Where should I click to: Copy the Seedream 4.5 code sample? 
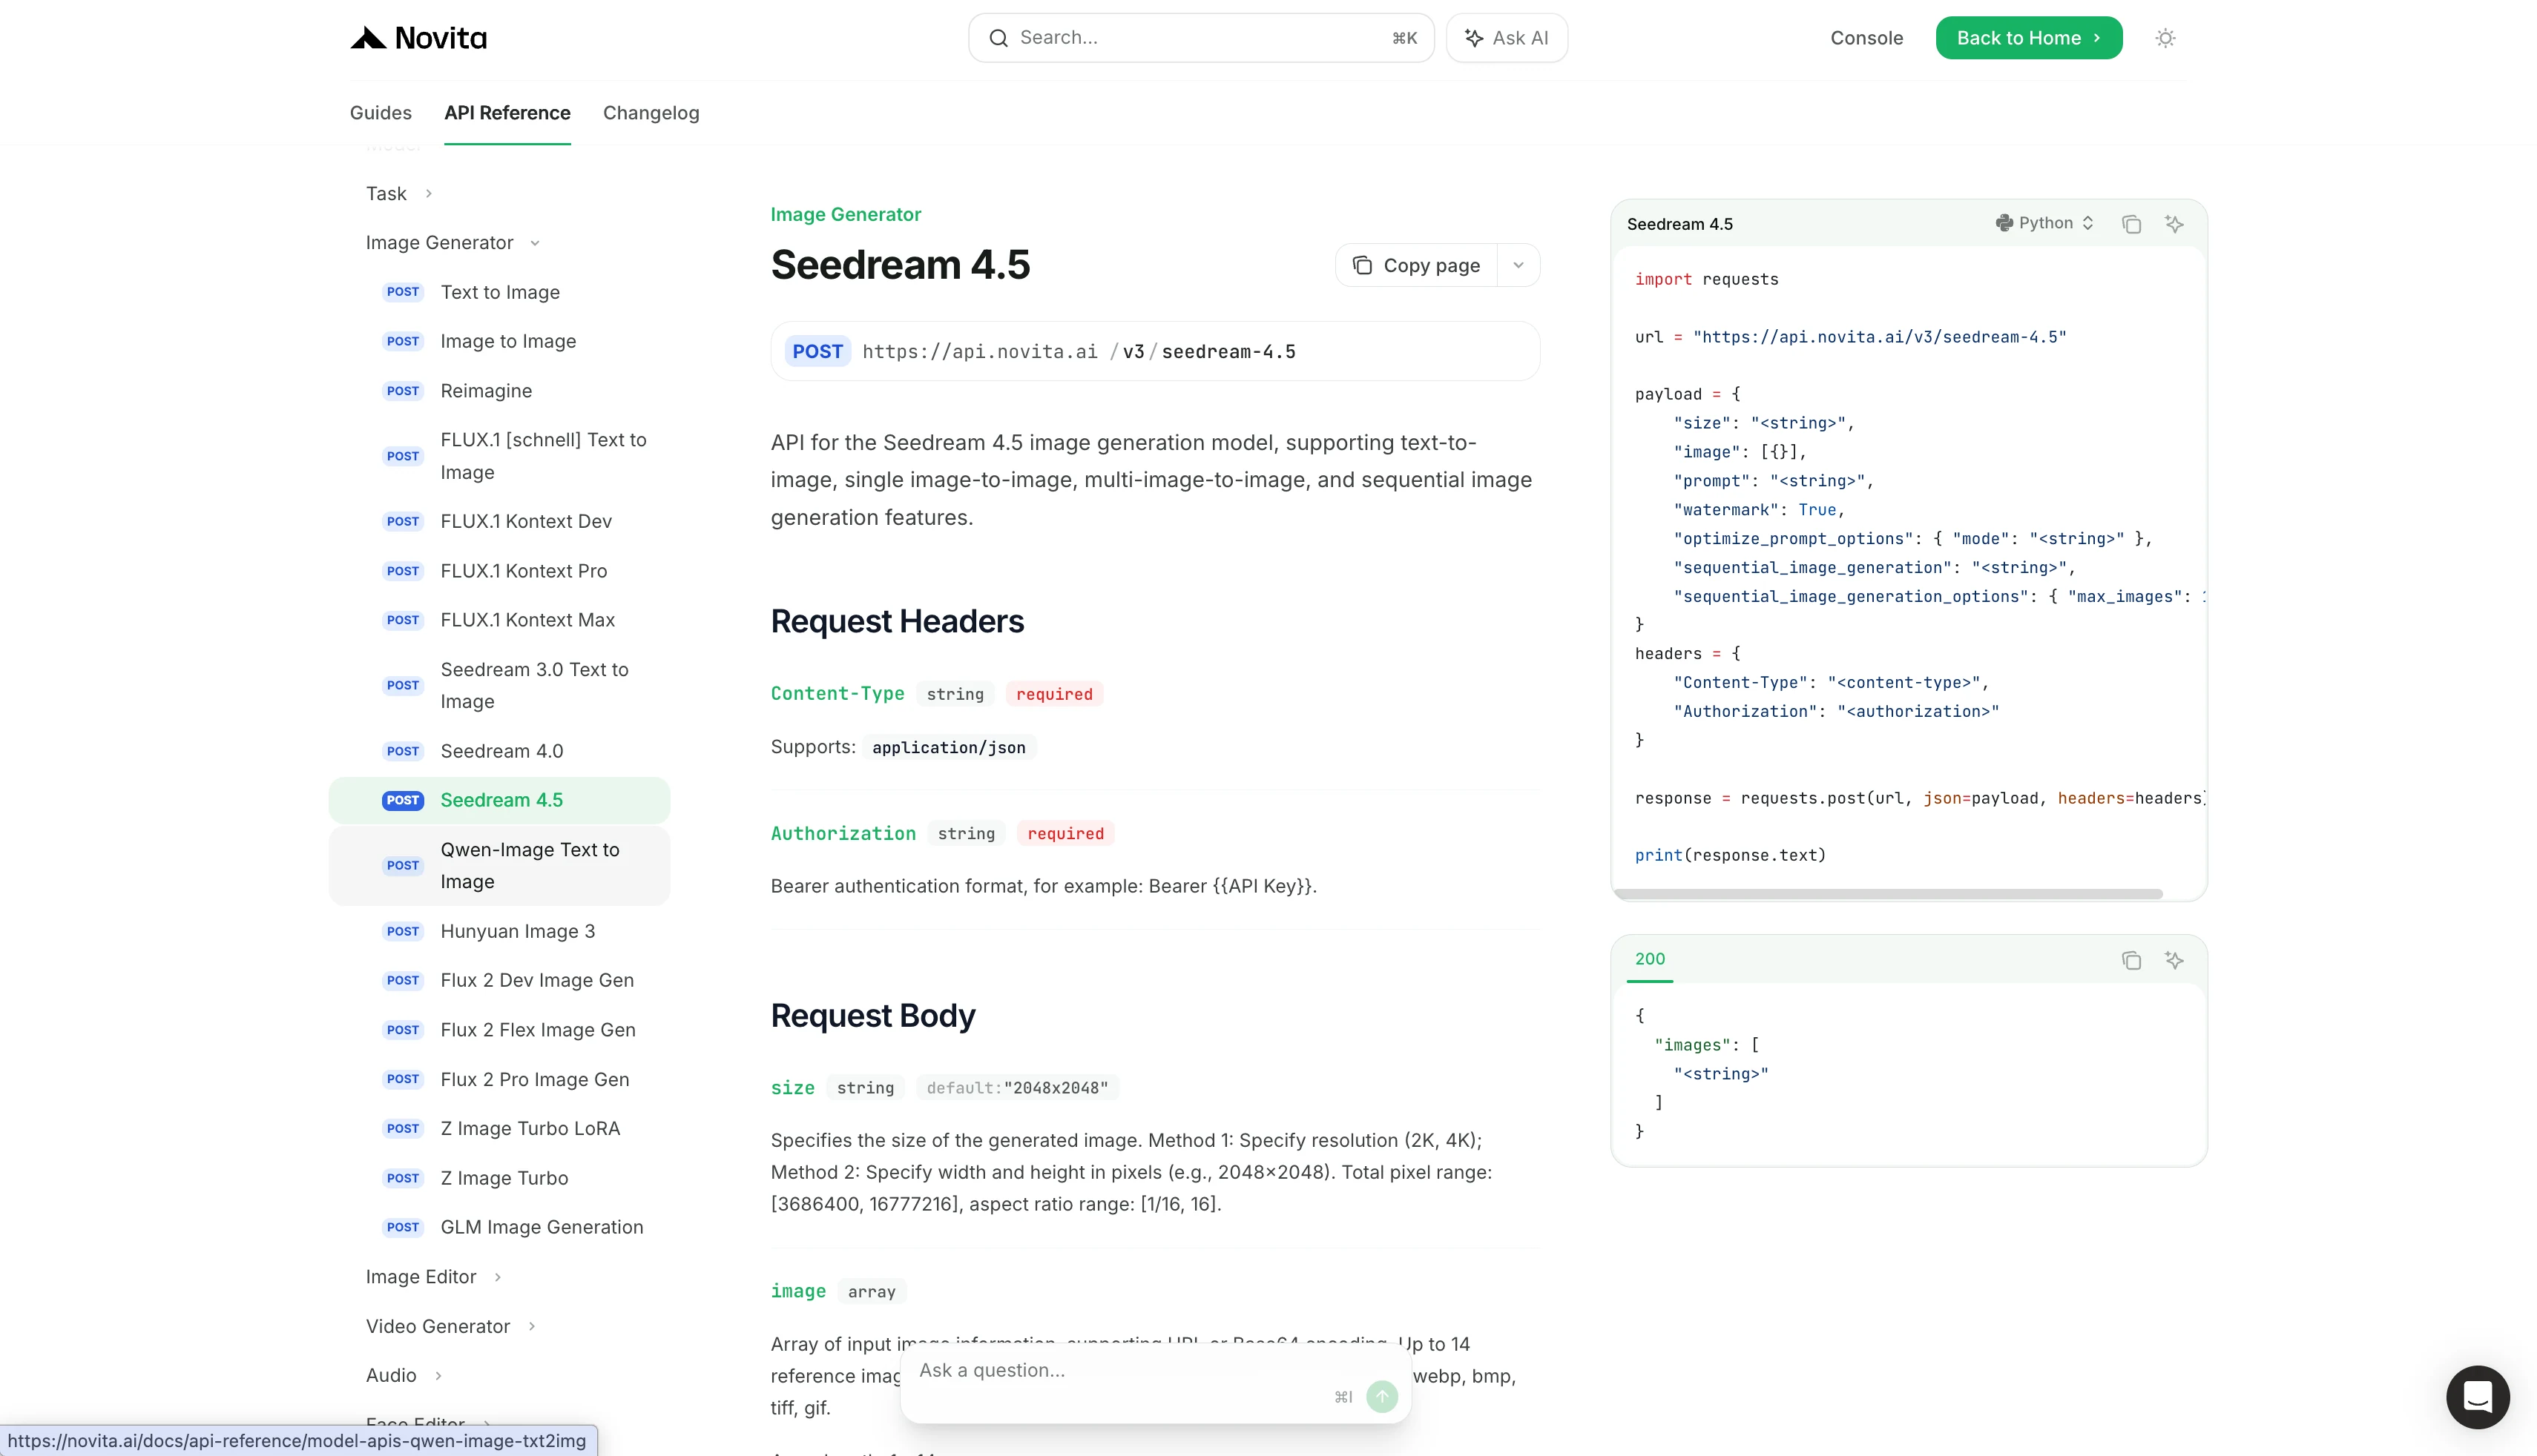pyautogui.click(x=2130, y=224)
